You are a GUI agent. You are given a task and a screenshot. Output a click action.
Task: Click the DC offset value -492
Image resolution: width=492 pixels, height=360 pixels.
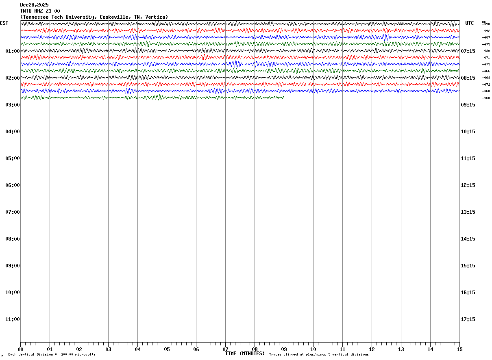[x=486, y=31]
